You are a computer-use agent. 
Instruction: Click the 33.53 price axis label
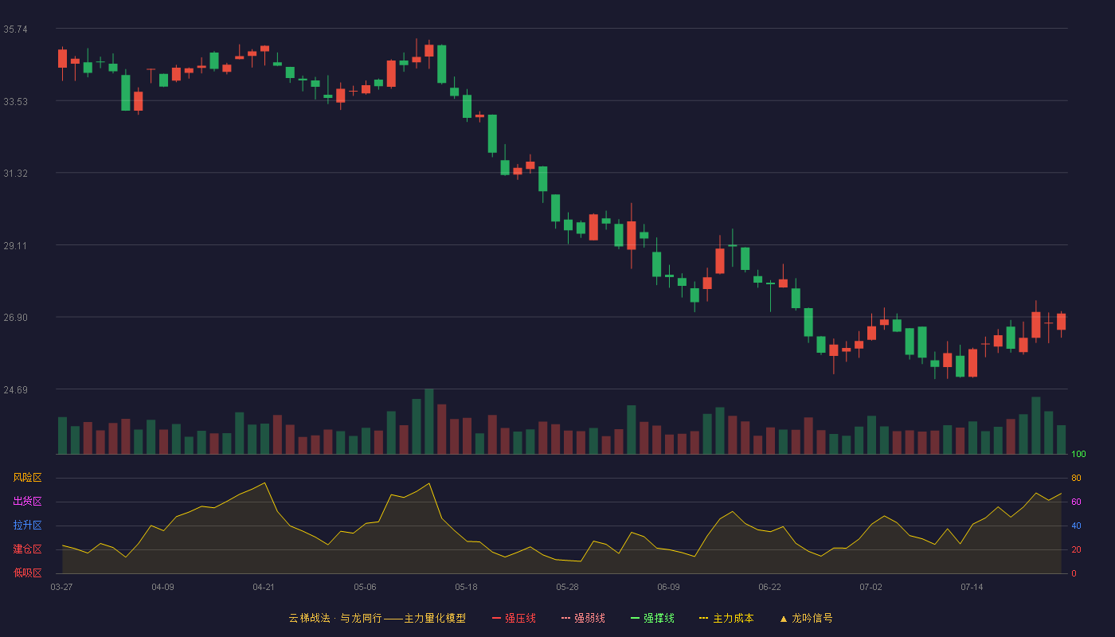coord(15,101)
